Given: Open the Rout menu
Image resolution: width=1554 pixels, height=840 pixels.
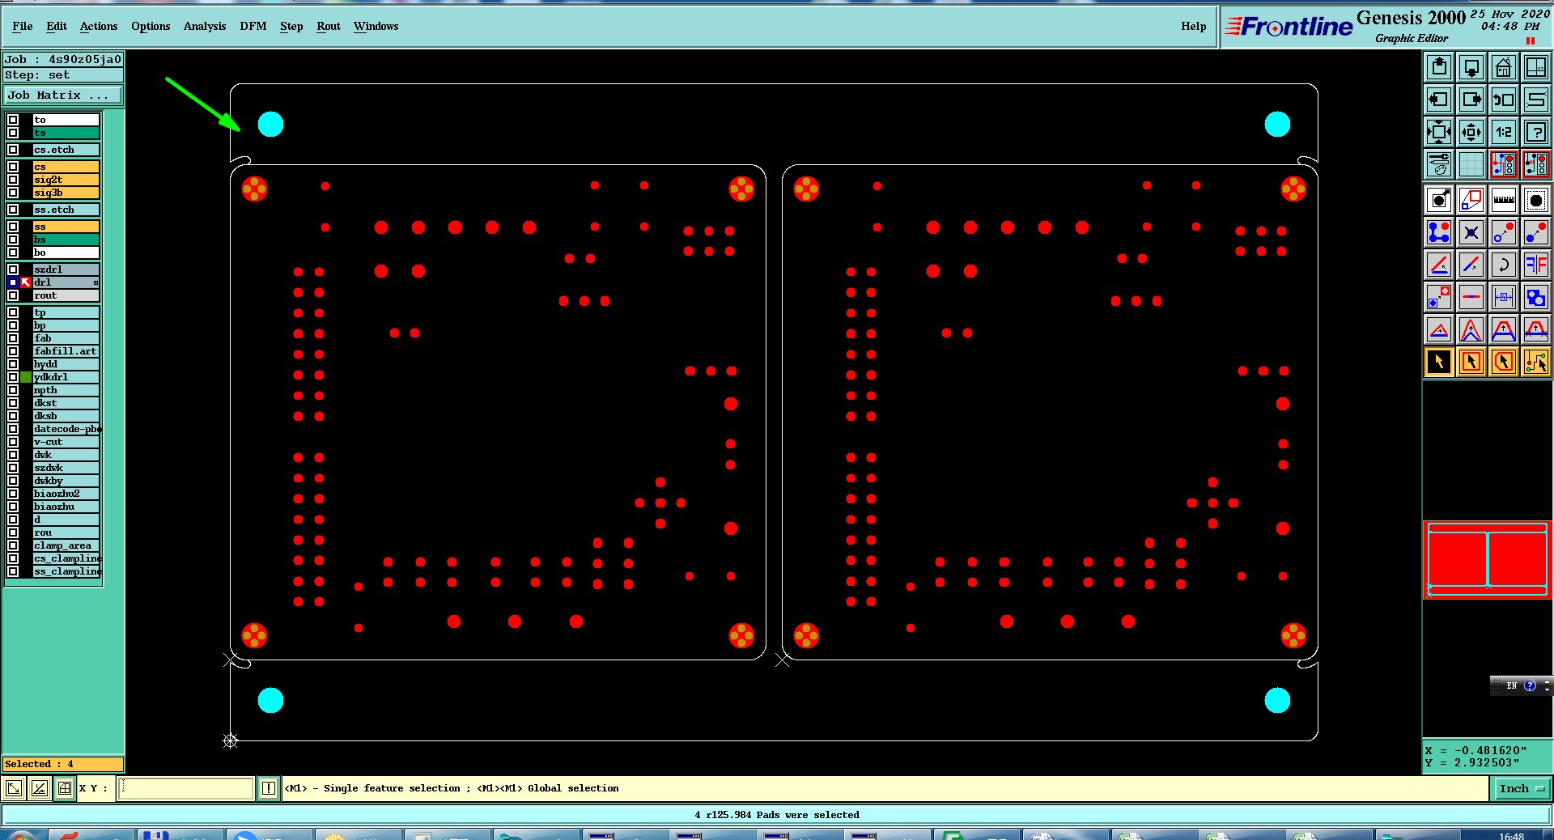Looking at the screenshot, I should (x=329, y=26).
